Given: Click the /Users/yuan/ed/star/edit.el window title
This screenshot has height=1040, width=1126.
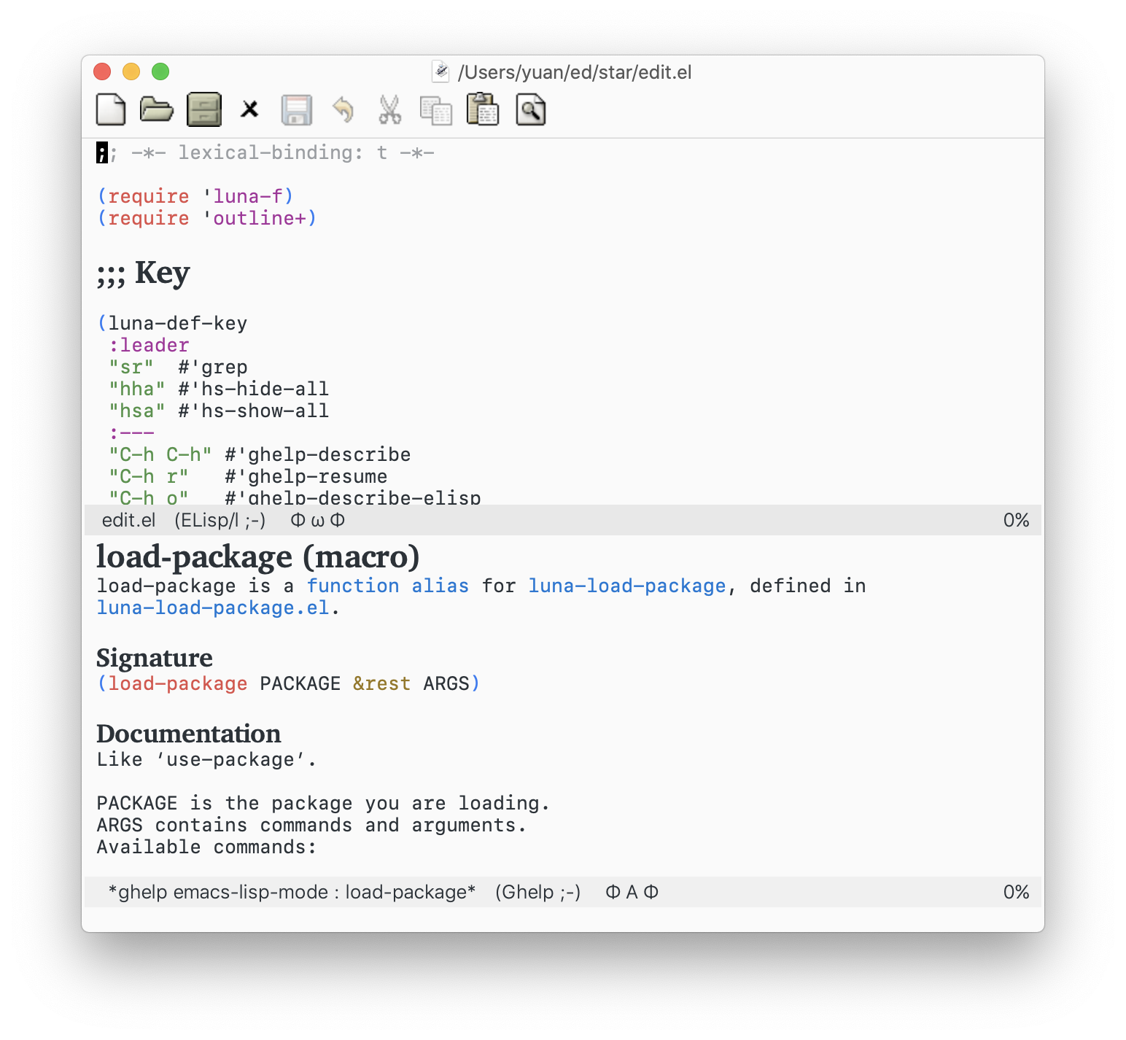Looking at the screenshot, I should tap(575, 72).
